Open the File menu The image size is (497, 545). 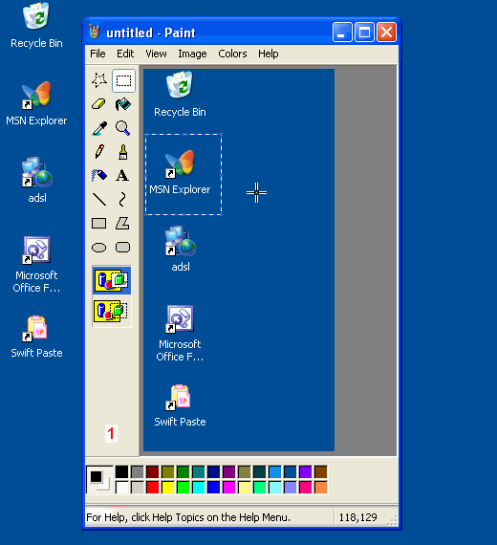pos(97,54)
